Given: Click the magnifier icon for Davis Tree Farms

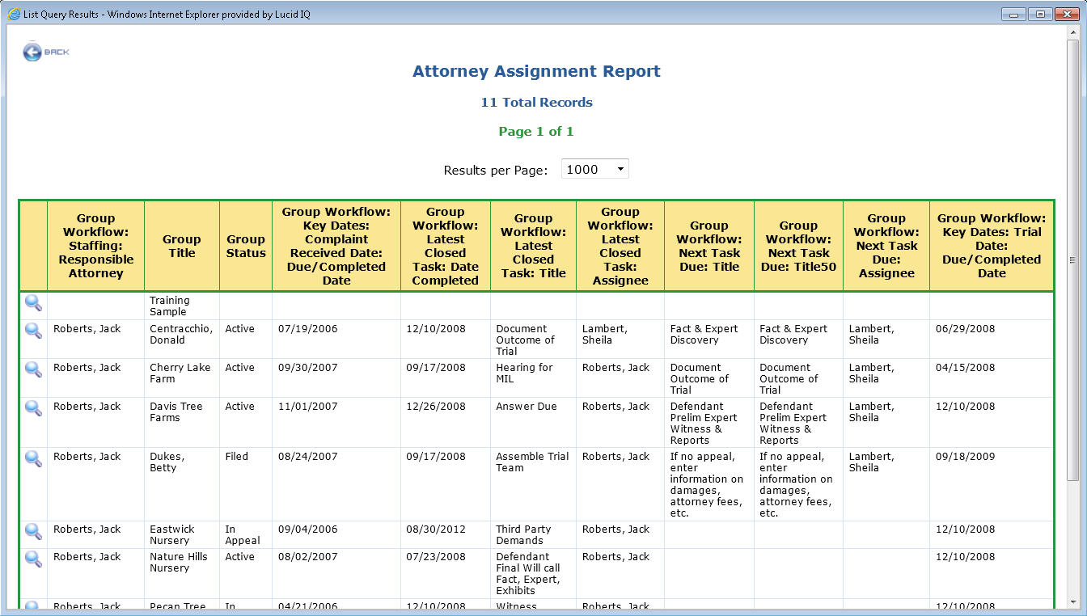Looking at the screenshot, I should tap(32, 408).
